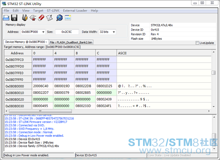Click the Save file floppy icon
Screen dimensions: 220x160
(x=14, y=18)
